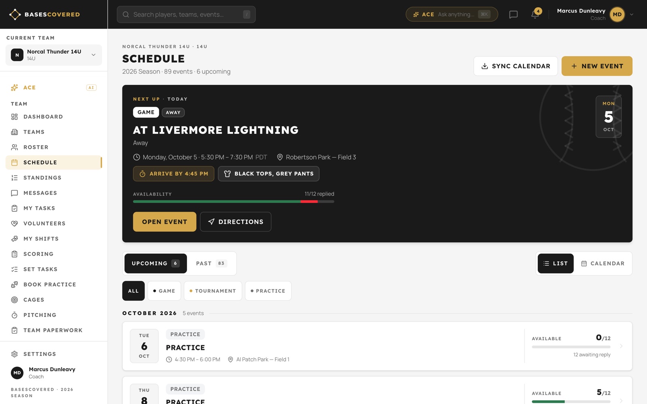This screenshot has height=404, width=647.
Task: Click the Sync Calendar button
Action: tap(516, 66)
